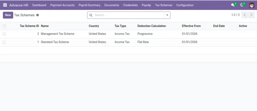This screenshot has height=111, width=257.
Task: Open the Payment Accounts menu
Action: pos(62,5)
